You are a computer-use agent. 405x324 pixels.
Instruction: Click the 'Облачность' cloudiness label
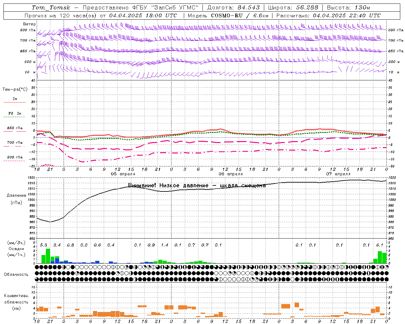(x=16, y=274)
